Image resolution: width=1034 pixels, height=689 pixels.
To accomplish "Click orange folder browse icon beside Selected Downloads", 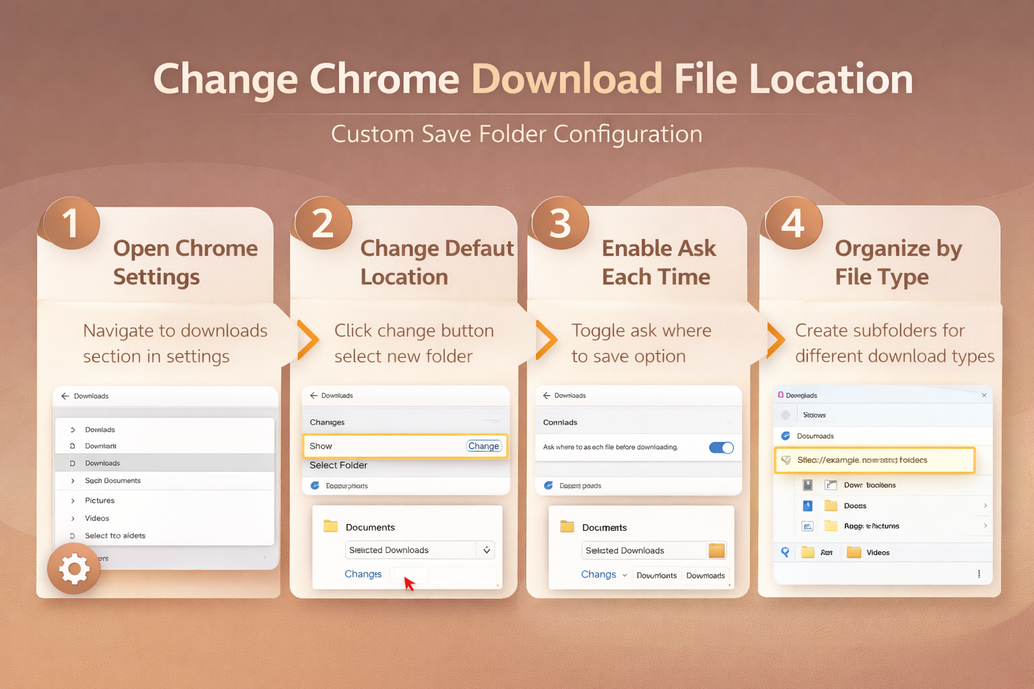I will (717, 550).
